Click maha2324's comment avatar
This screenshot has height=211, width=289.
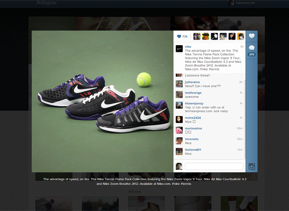[x=179, y=119]
